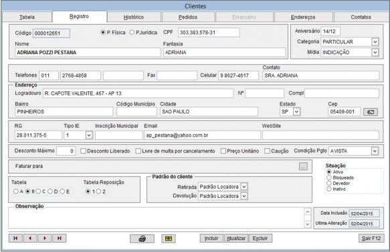Image resolution: width=390 pixels, height=252 pixels.
Task: Focus the Cidade field
Action: click(209, 112)
